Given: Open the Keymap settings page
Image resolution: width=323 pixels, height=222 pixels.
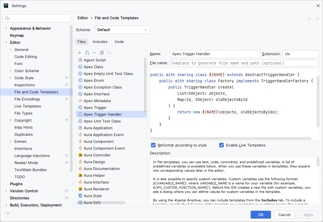Looking at the screenshot, I should (17, 35).
